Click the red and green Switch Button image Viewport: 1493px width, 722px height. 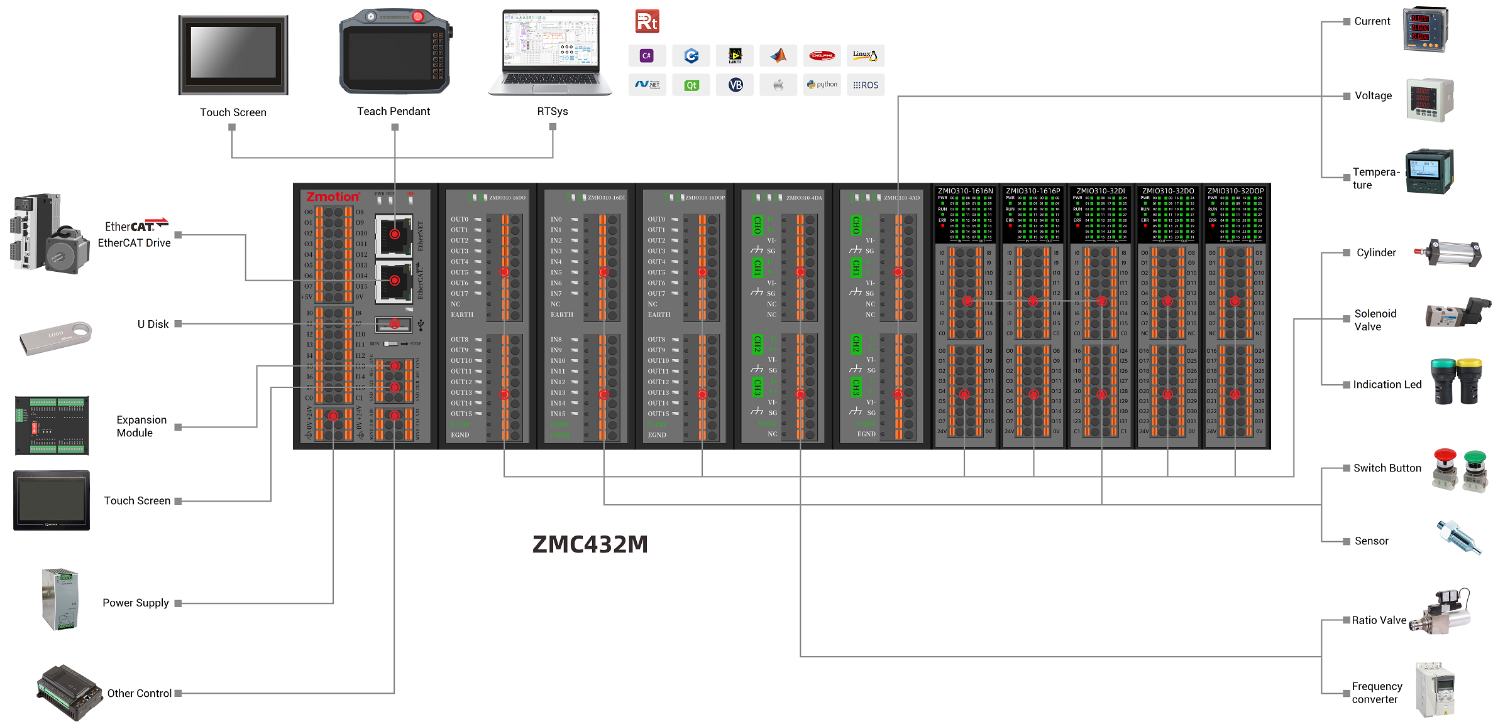pos(1460,470)
